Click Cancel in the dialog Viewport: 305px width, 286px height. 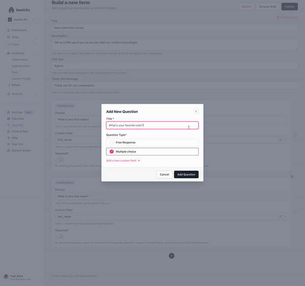pyautogui.click(x=164, y=174)
